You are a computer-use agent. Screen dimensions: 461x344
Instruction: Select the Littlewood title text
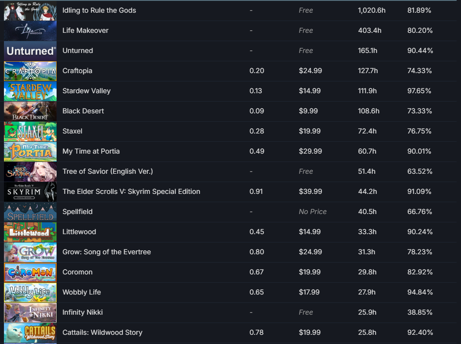tap(79, 232)
